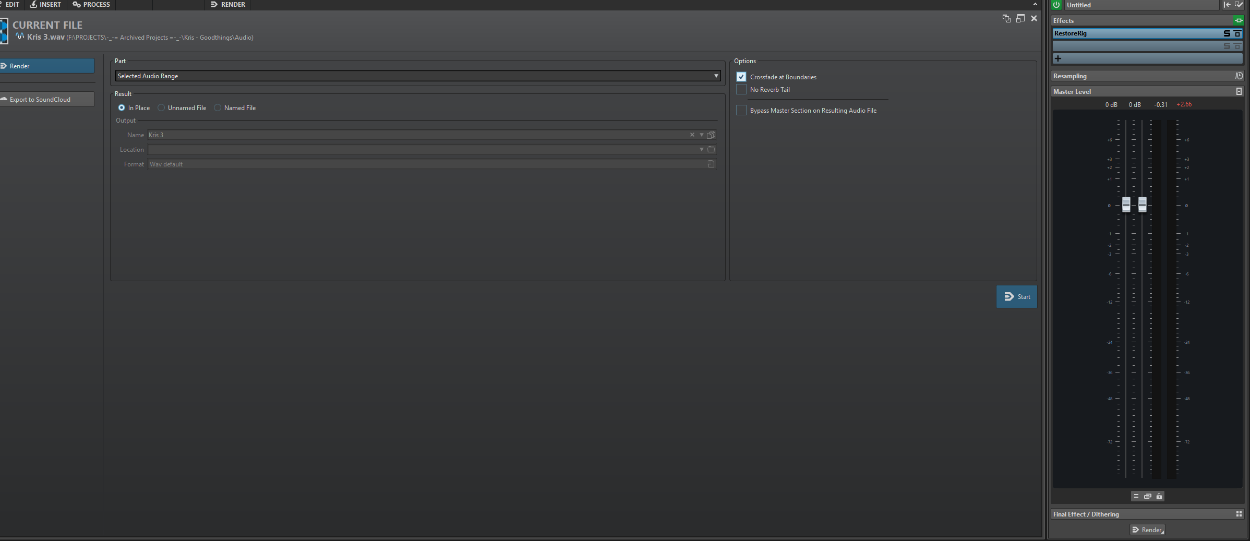
Task: Select Render in the left sidebar
Action: (x=47, y=66)
